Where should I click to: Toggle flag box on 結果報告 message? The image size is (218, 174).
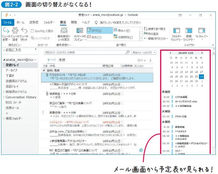pos(122,94)
